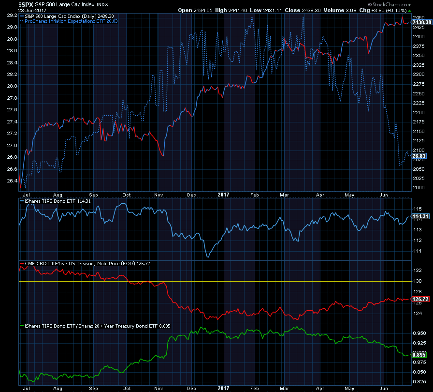This screenshot has width=433, height=392.
Task: Click the red marker before CME CBOT legend
Action: tap(22, 264)
